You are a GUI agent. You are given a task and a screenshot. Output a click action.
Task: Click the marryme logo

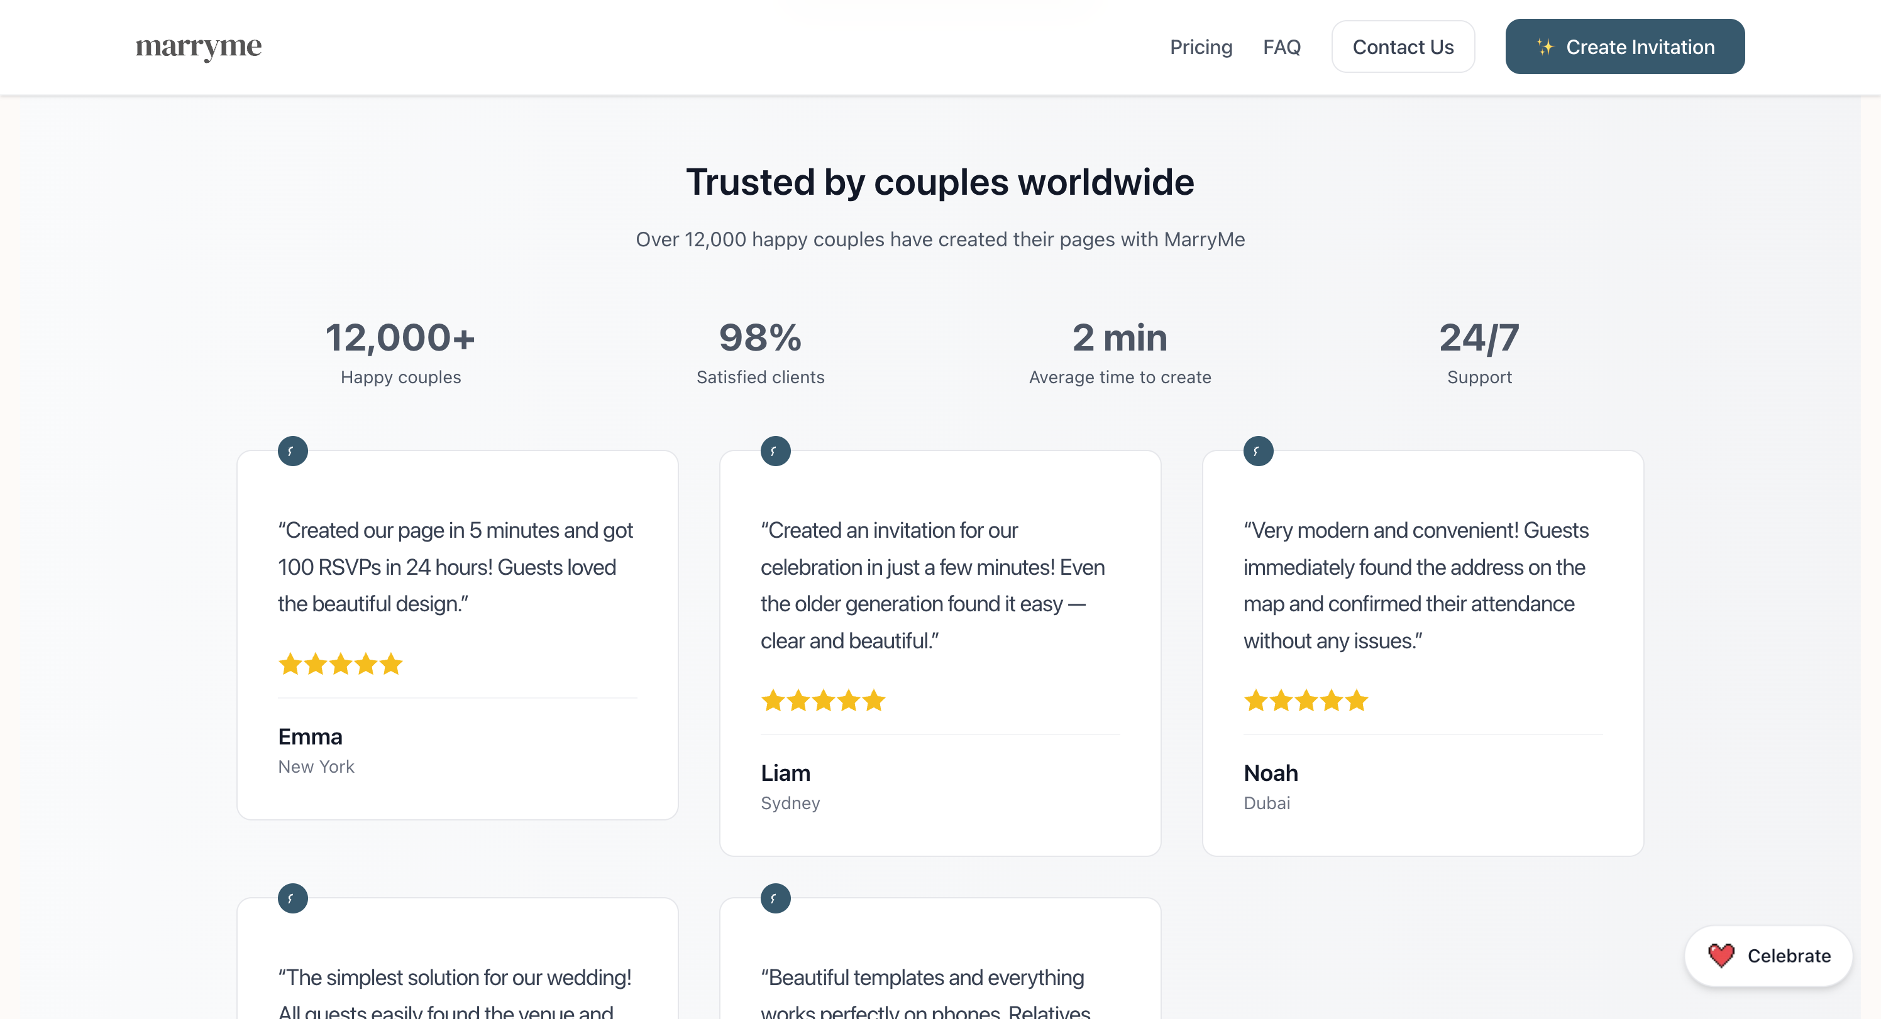[x=198, y=46]
